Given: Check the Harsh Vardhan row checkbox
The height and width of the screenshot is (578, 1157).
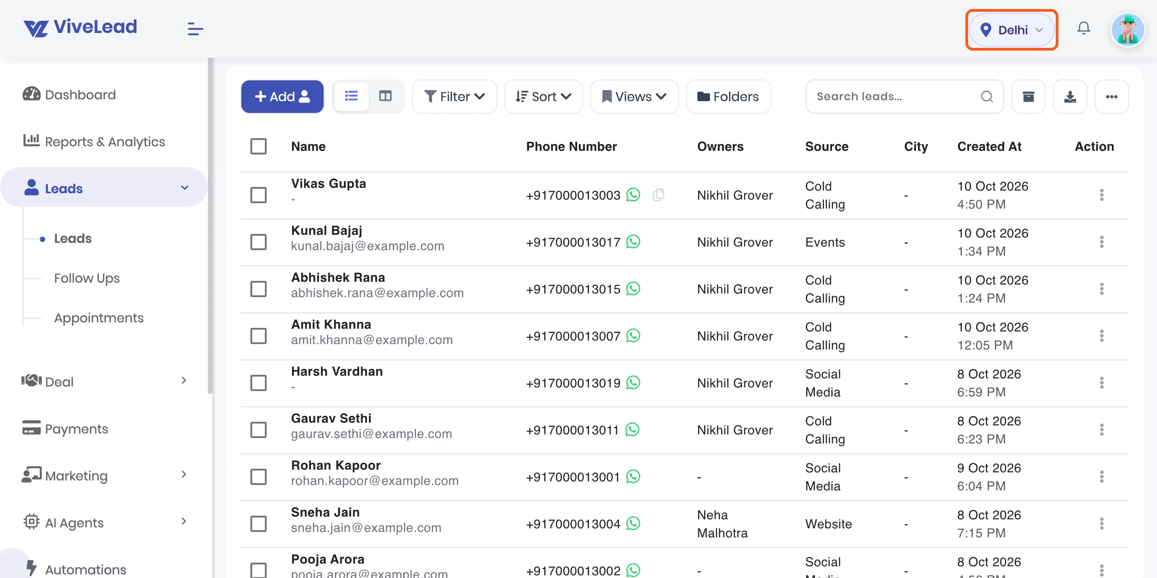Looking at the screenshot, I should pyautogui.click(x=259, y=383).
